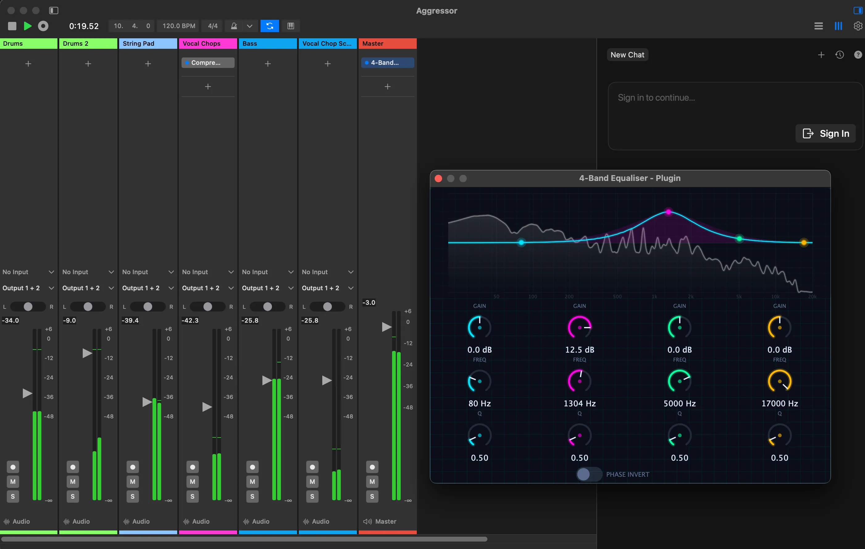This screenshot has height=549, width=865.
Task: Mute the String Pad track
Action: point(133,481)
